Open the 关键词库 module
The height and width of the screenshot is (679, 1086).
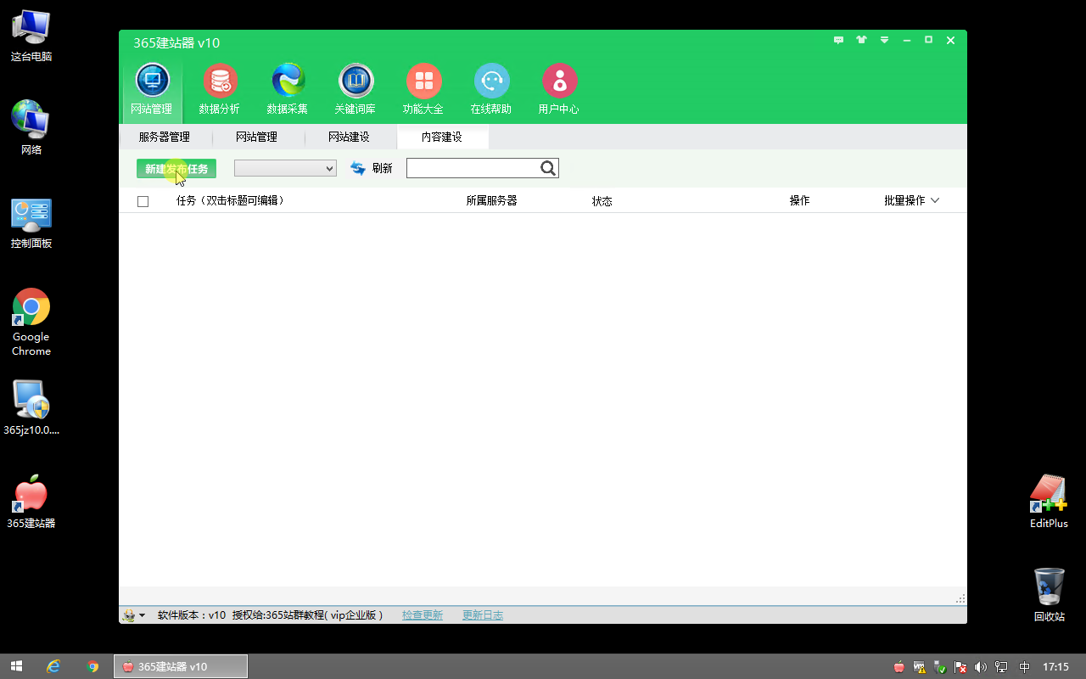(x=355, y=90)
